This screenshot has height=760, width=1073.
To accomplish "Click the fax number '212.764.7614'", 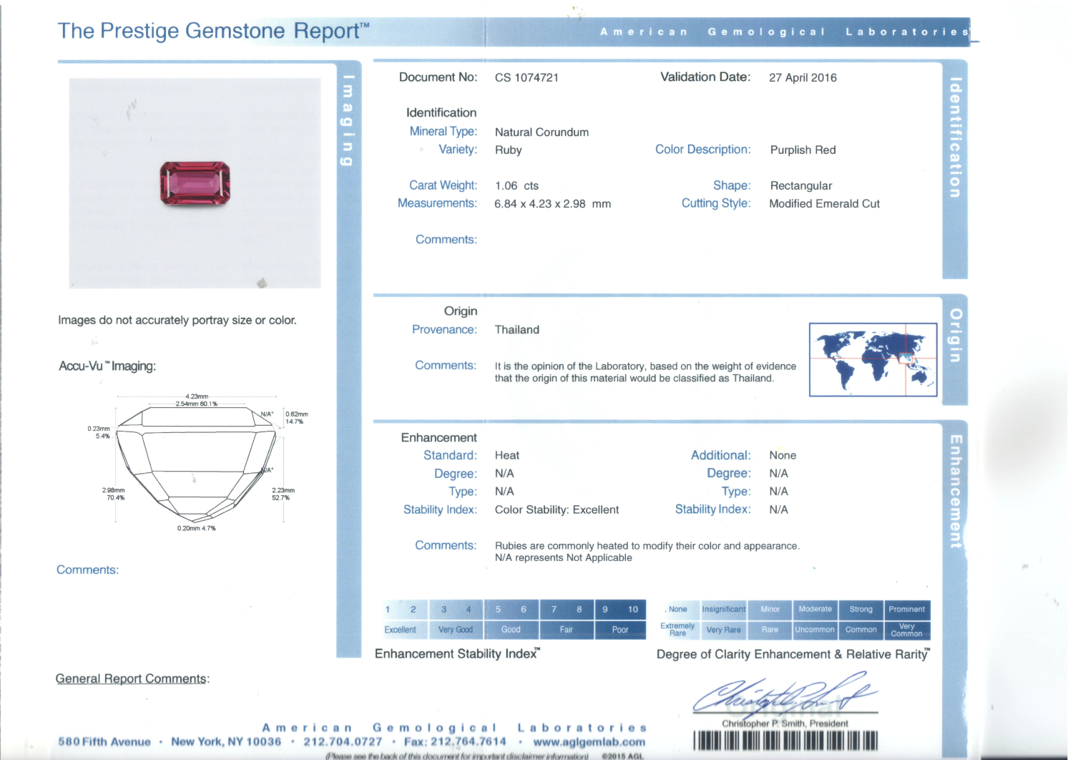I will tap(469, 742).
